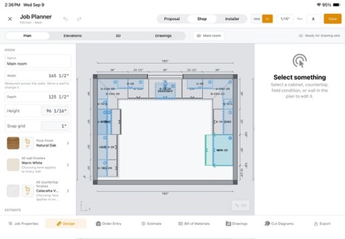The image size is (345, 239).
Task: Click the Fit view button on canvas
Action: point(240,206)
